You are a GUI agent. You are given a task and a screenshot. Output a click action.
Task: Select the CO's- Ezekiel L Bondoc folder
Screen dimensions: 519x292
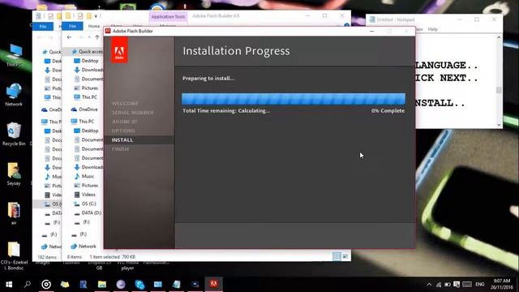[x=14, y=256]
